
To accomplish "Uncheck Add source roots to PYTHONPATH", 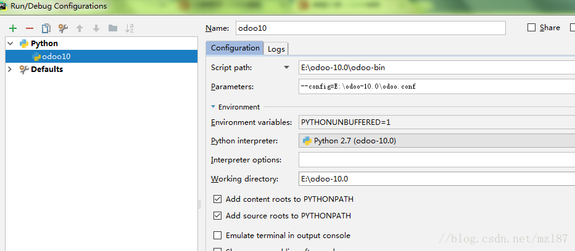I will 217,215.
